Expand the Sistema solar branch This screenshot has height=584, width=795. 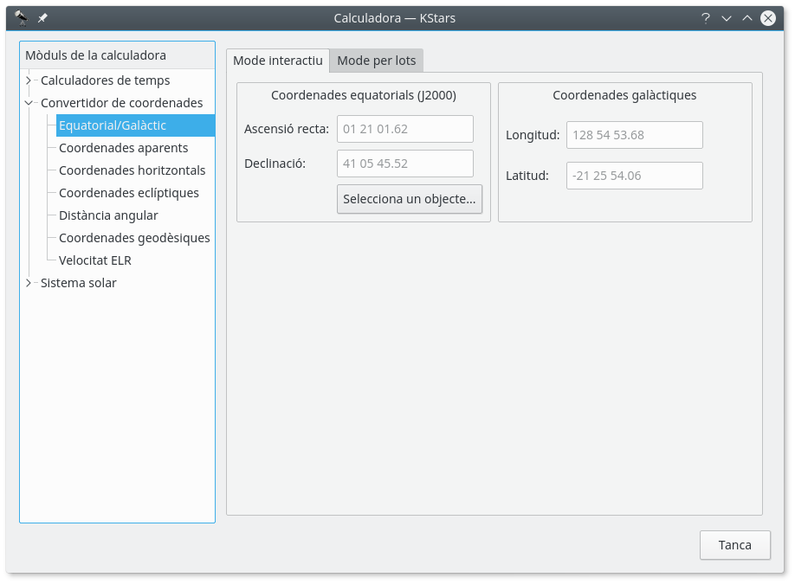tap(29, 283)
